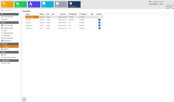Viewport: 174px width, 102px height.
Task: Click the Digital tag type cell
Action: click(48, 28)
